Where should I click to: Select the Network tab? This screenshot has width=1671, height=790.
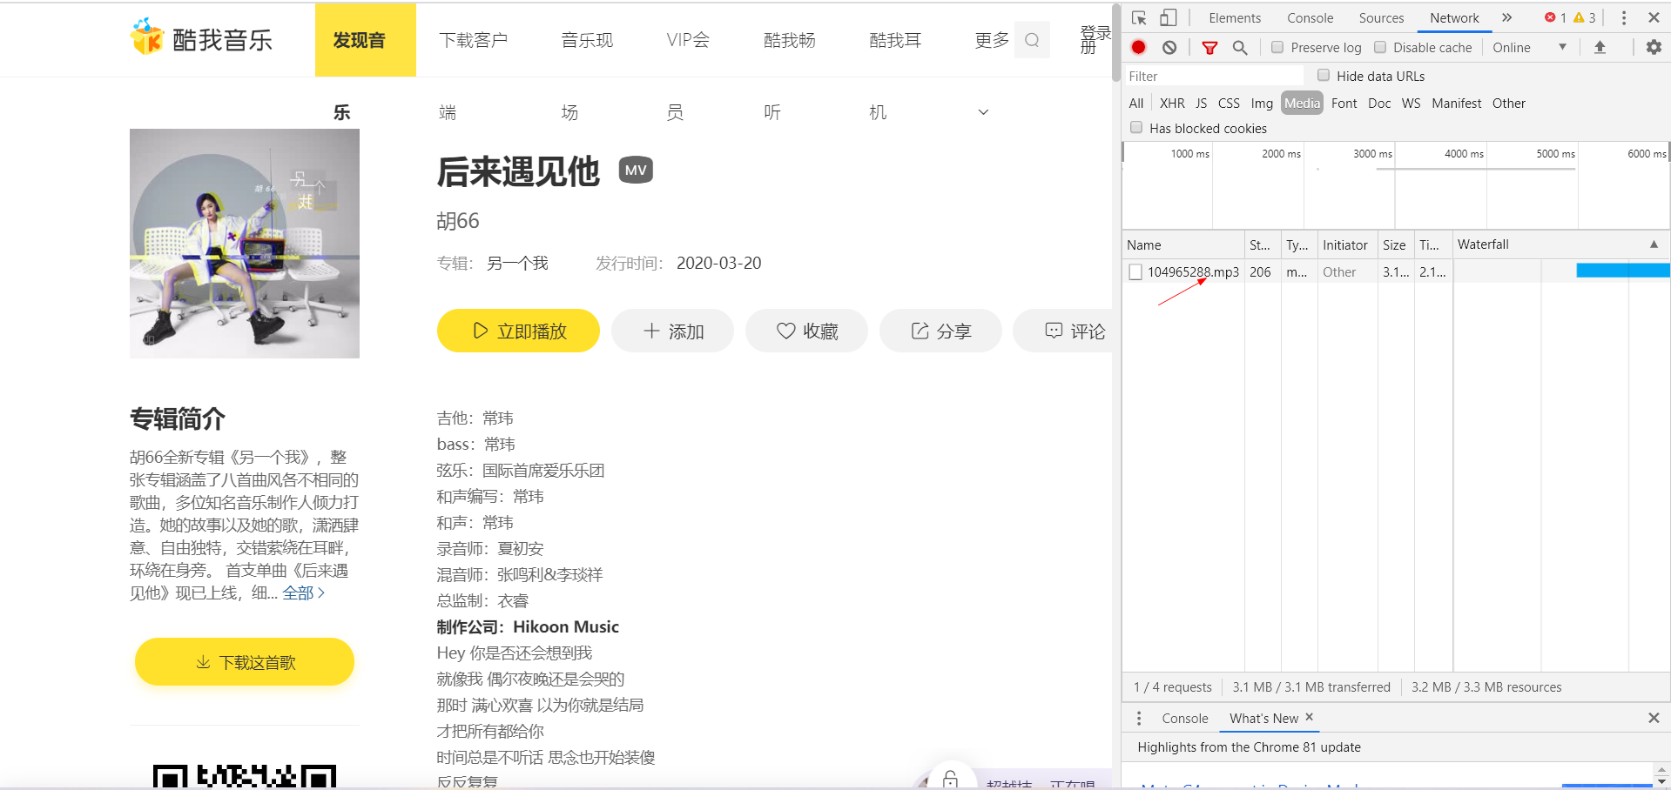(1454, 17)
